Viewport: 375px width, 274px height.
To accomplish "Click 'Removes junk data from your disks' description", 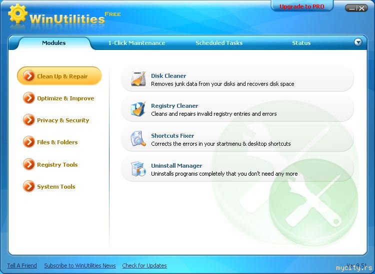I will [x=222, y=84].
